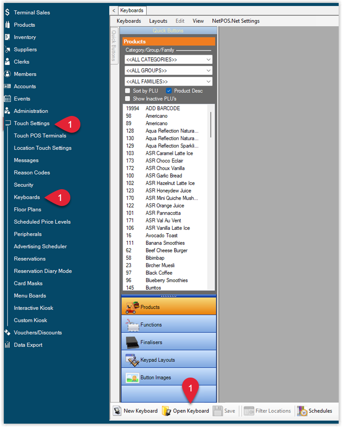Open Reservation Diary Mode
This screenshot has width=342, height=427.
tap(43, 271)
